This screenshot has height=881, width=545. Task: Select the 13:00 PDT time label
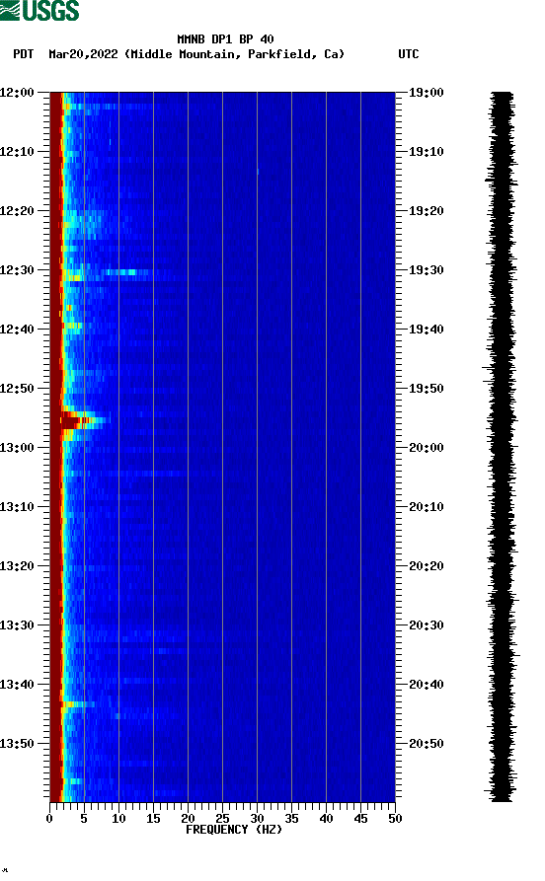(17, 447)
